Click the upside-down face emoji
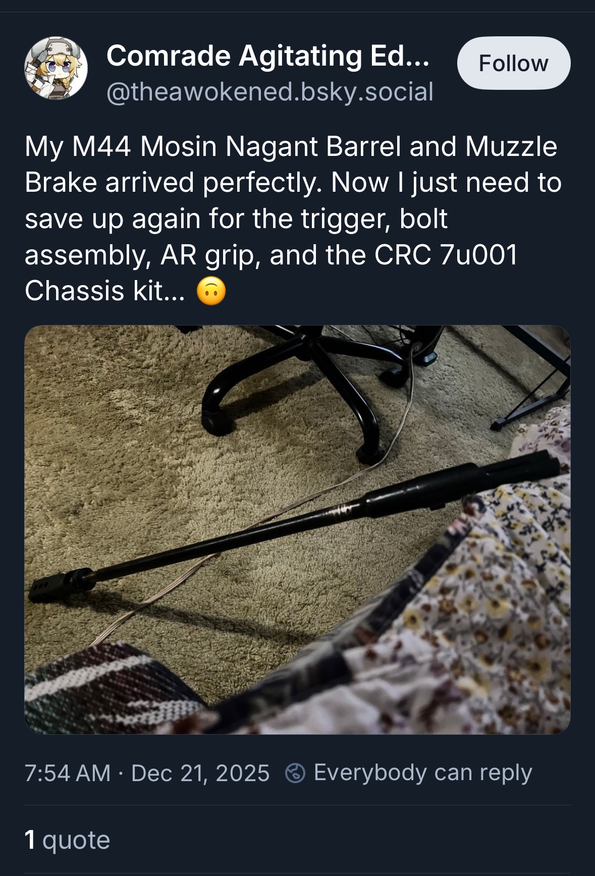595x876 pixels. pos(211,292)
